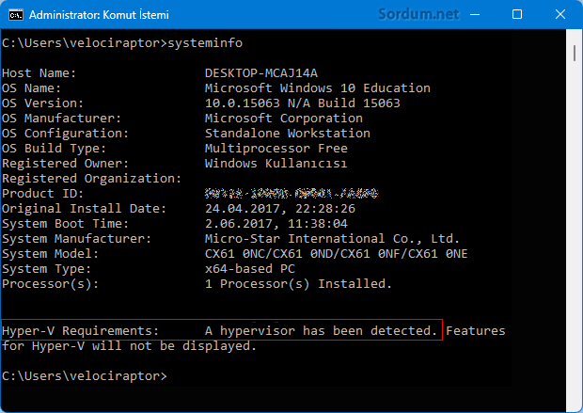
Task: Click the 'Product ID:' label
Action: click(42, 194)
